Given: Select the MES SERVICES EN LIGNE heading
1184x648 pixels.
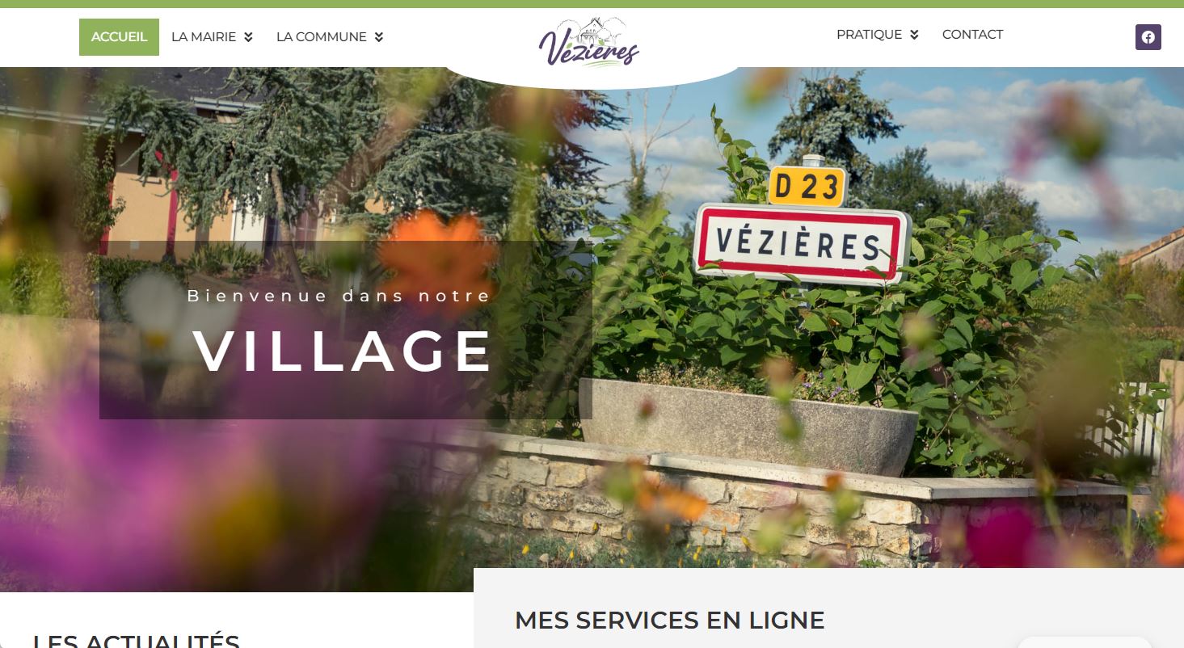Looking at the screenshot, I should [x=669, y=621].
